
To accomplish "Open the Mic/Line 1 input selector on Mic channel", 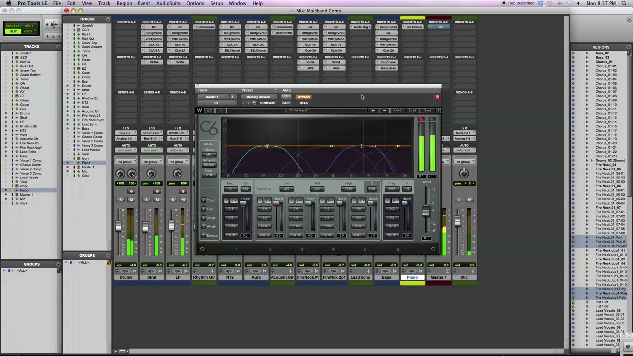I will (464, 133).
